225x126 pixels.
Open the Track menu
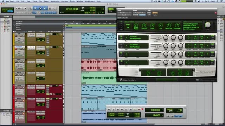[x=34, y=1]
